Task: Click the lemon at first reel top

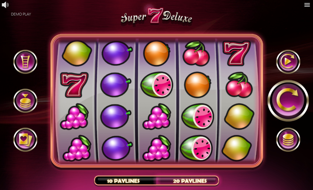Action: click(77, 53)
